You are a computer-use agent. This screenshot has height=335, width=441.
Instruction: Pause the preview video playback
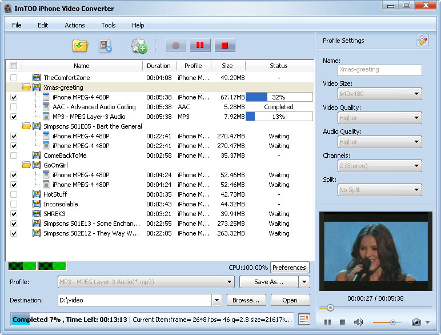(327, 322)
